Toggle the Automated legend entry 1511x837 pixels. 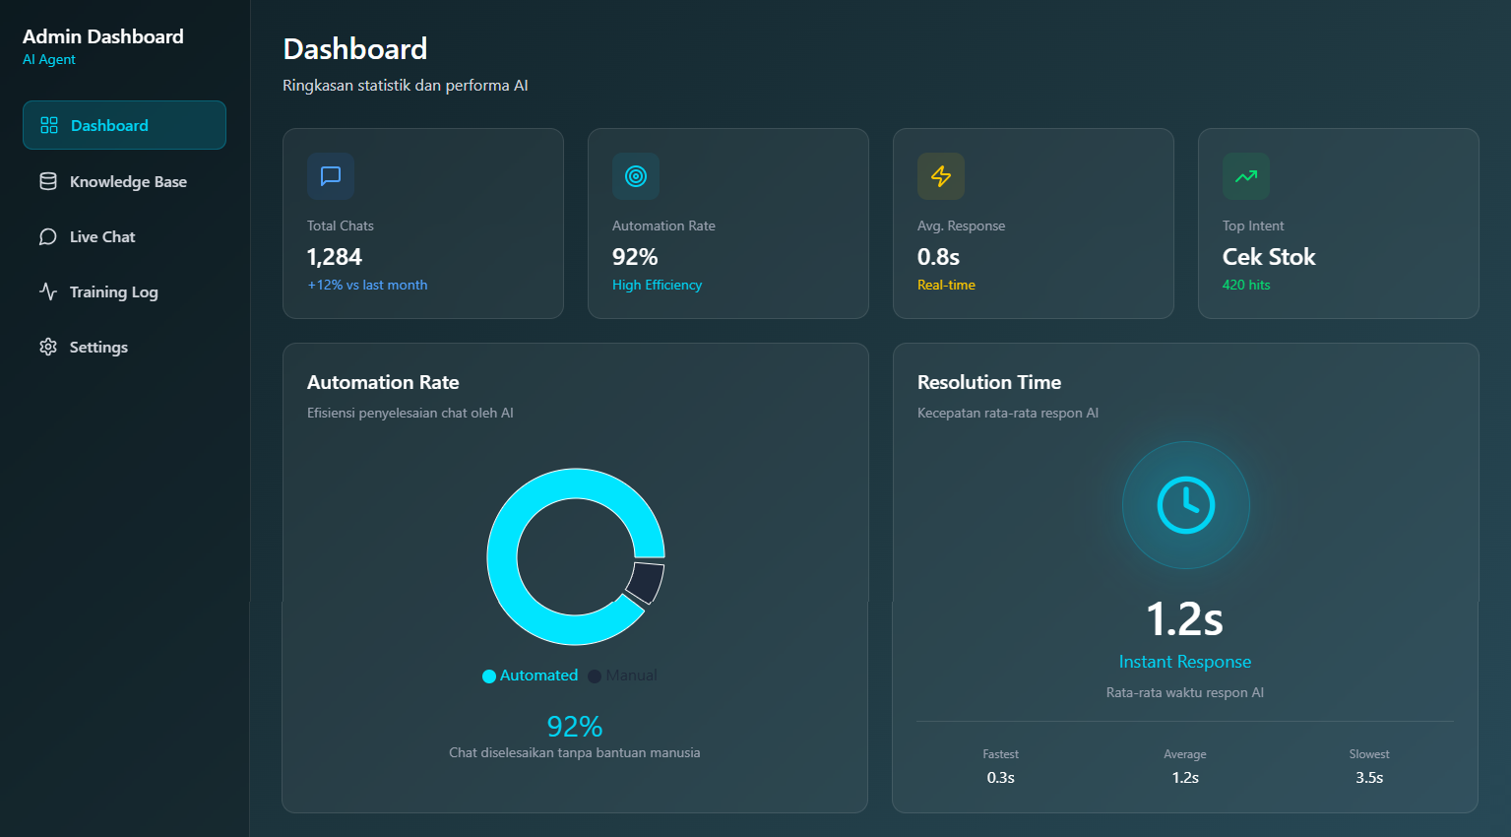point(530,676)
